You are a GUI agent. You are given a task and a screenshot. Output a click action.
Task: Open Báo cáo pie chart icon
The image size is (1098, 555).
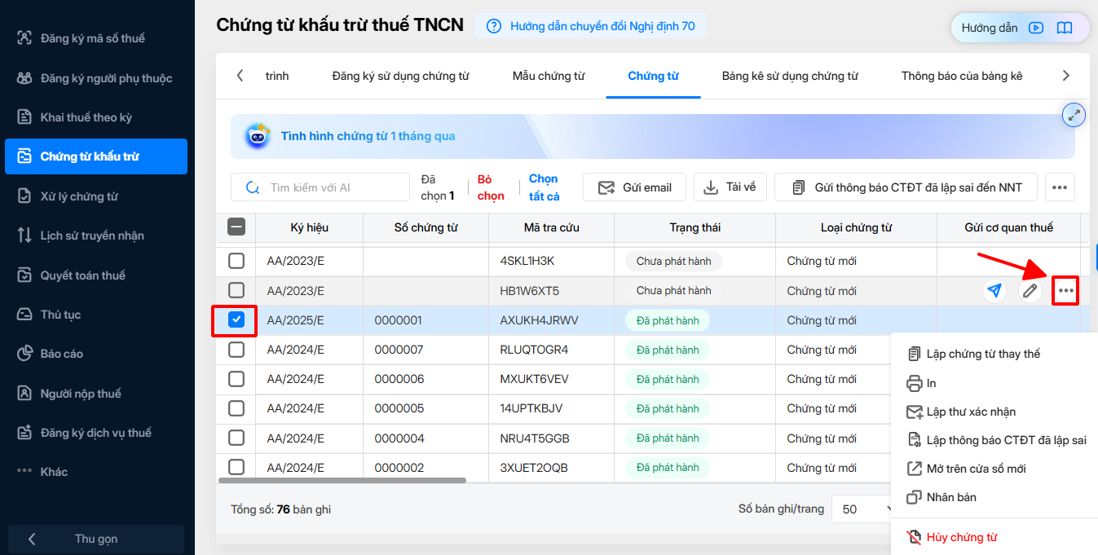coord(24,354)
